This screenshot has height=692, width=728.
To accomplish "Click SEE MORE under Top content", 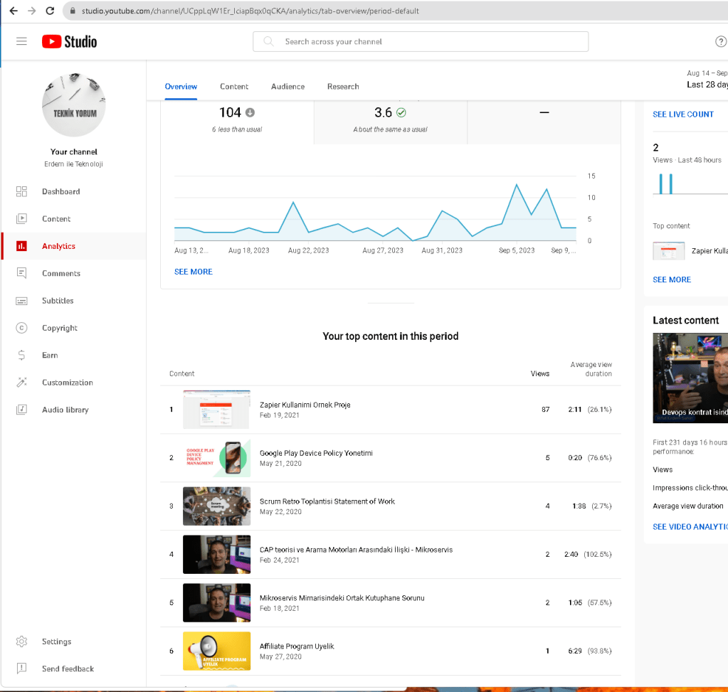I will (x=672, y=280).
